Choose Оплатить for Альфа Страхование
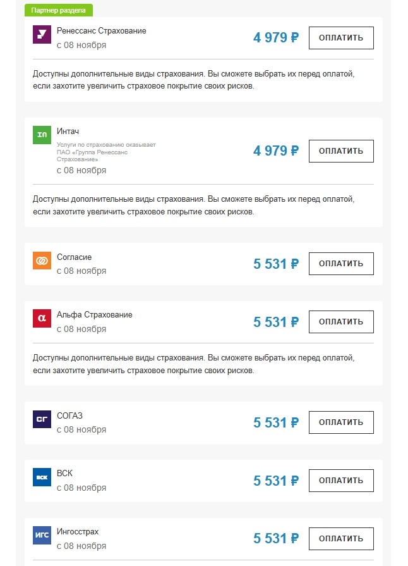Screen dimensions: 408x566 click(x=341, y=322)
